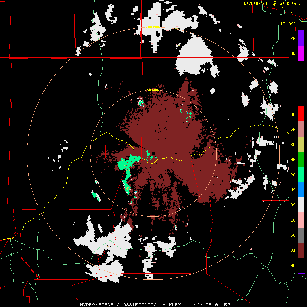Image resolution: width=307 pixels, height=307 pixels.
Task: Select the bright green RA swatch
Action: pos(301,175)
